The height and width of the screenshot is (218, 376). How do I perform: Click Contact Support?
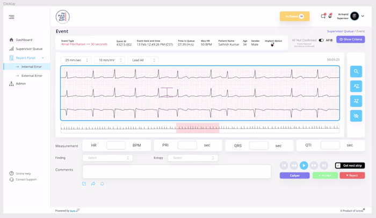(26, 179)
